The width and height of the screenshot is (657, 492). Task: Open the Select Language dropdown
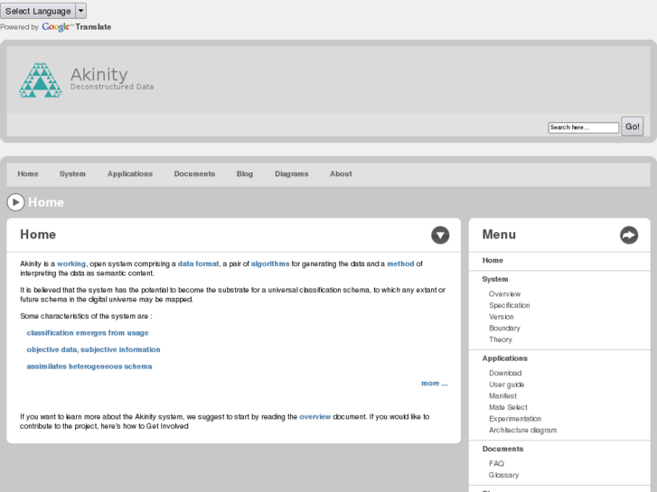tap(43, 11)
